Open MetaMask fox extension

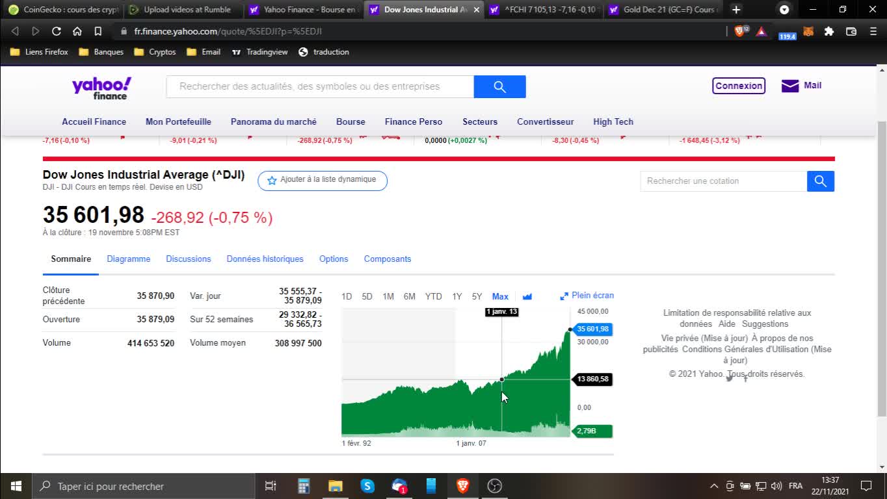click(x=808, y=31)
